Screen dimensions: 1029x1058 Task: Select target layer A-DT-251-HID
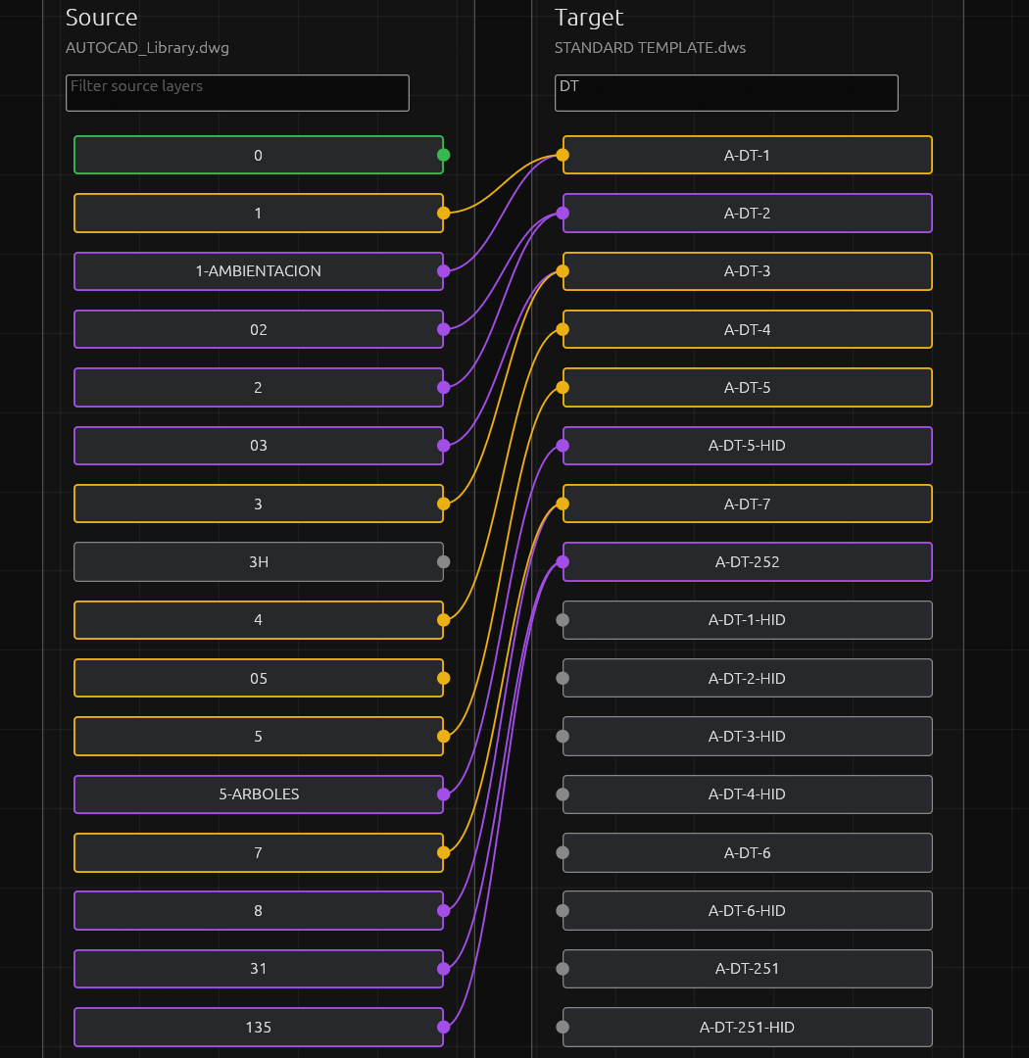748,1027
